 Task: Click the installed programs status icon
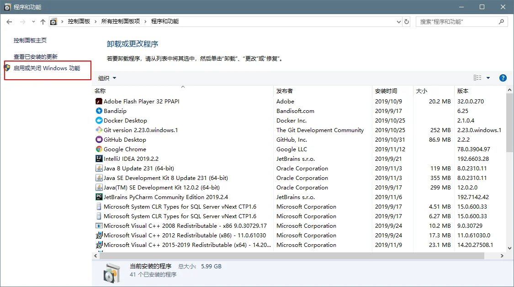tap(112, 272)
